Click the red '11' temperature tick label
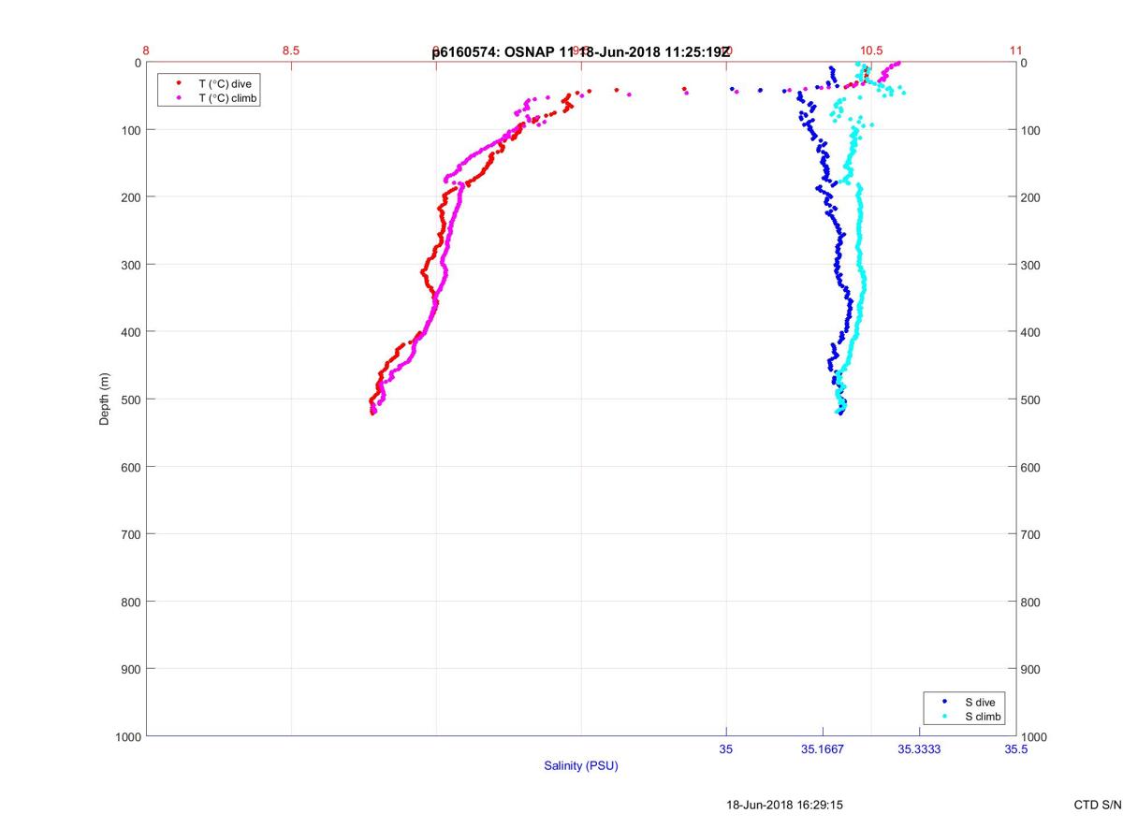The height and width of the screenshot is (828, 1123). tap(1016, 51)
